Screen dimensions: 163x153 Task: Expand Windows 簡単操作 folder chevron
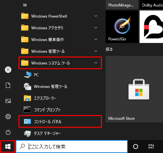[96, 39]
